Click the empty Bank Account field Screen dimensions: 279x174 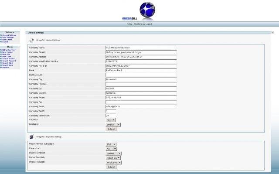pyautogui.click(x=141, y=75)
